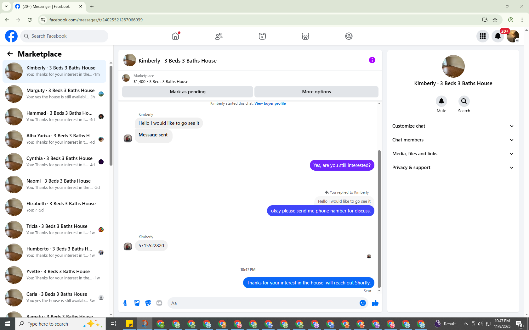Open Chrome's three-dot menu
Viewport: 529px width, 330px height.
(522, 20)
